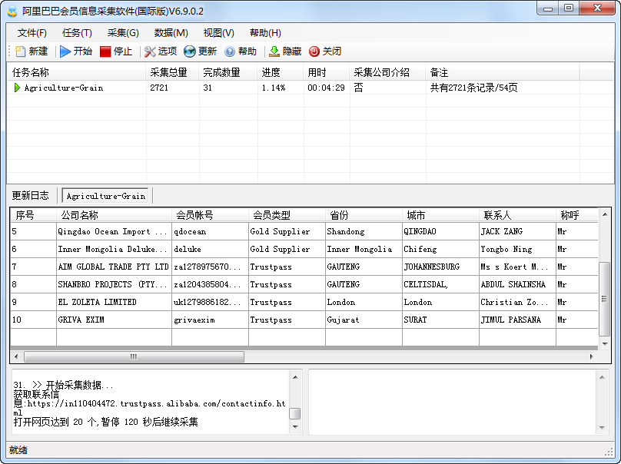Viewport: 621px width, 464px height.
Task: Click the 会员类型 column header
Action: coord(287,215)
